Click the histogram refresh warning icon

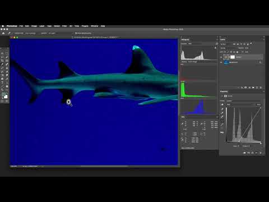tap(215, 48)
